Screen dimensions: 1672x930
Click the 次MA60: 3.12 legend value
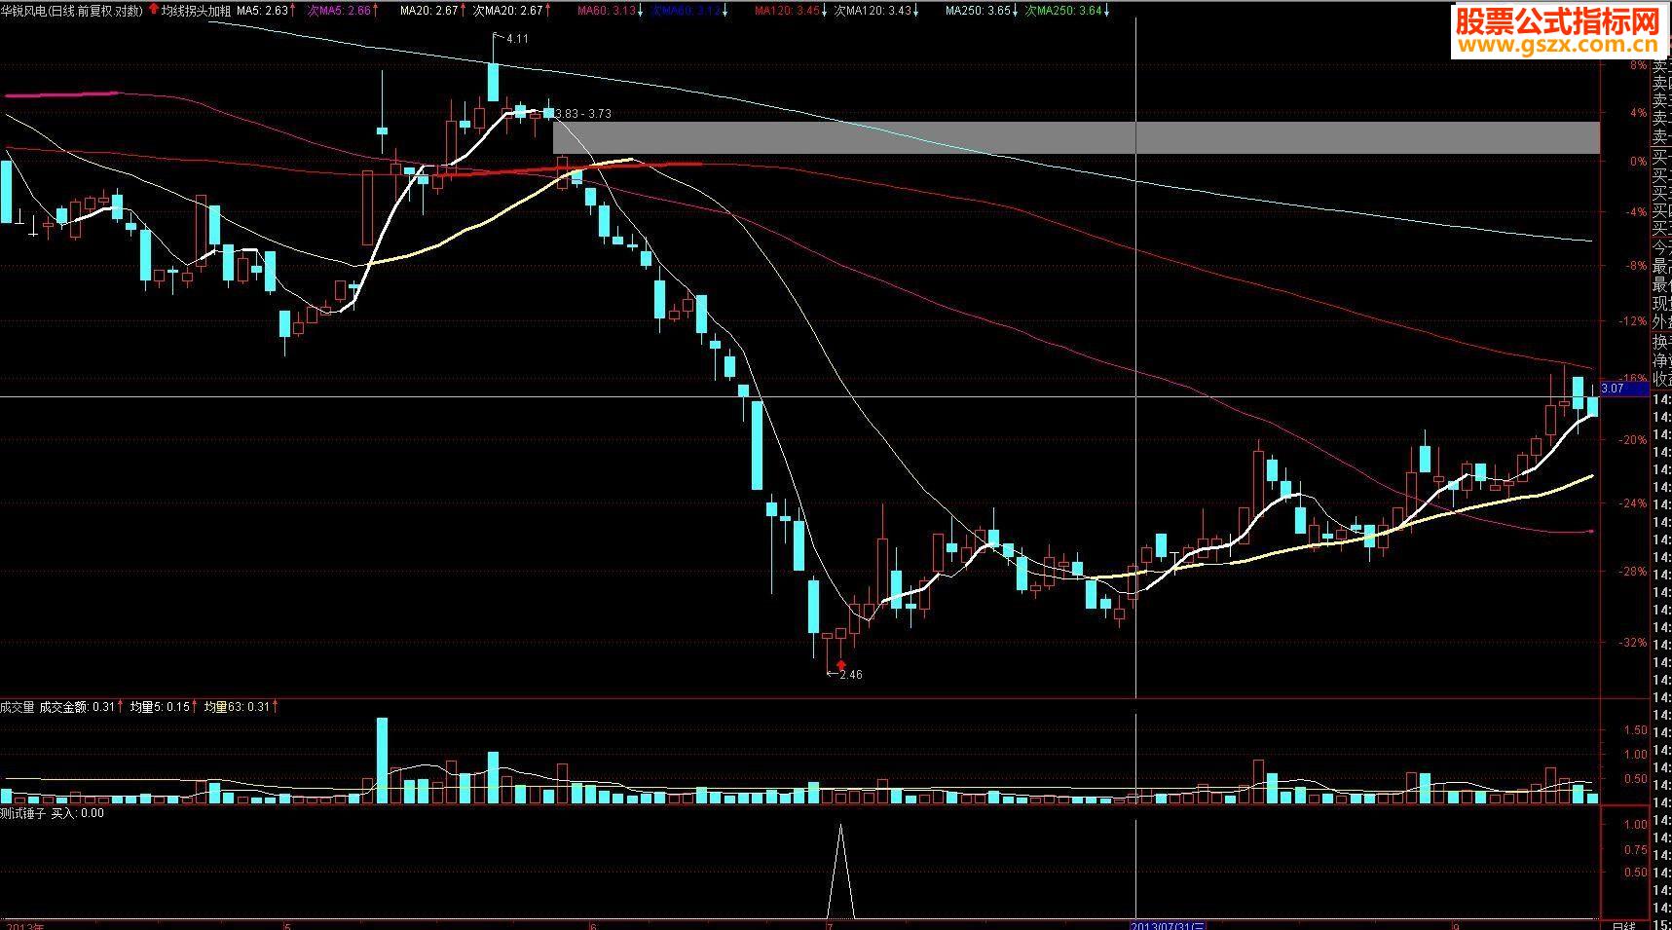point(687,11)
